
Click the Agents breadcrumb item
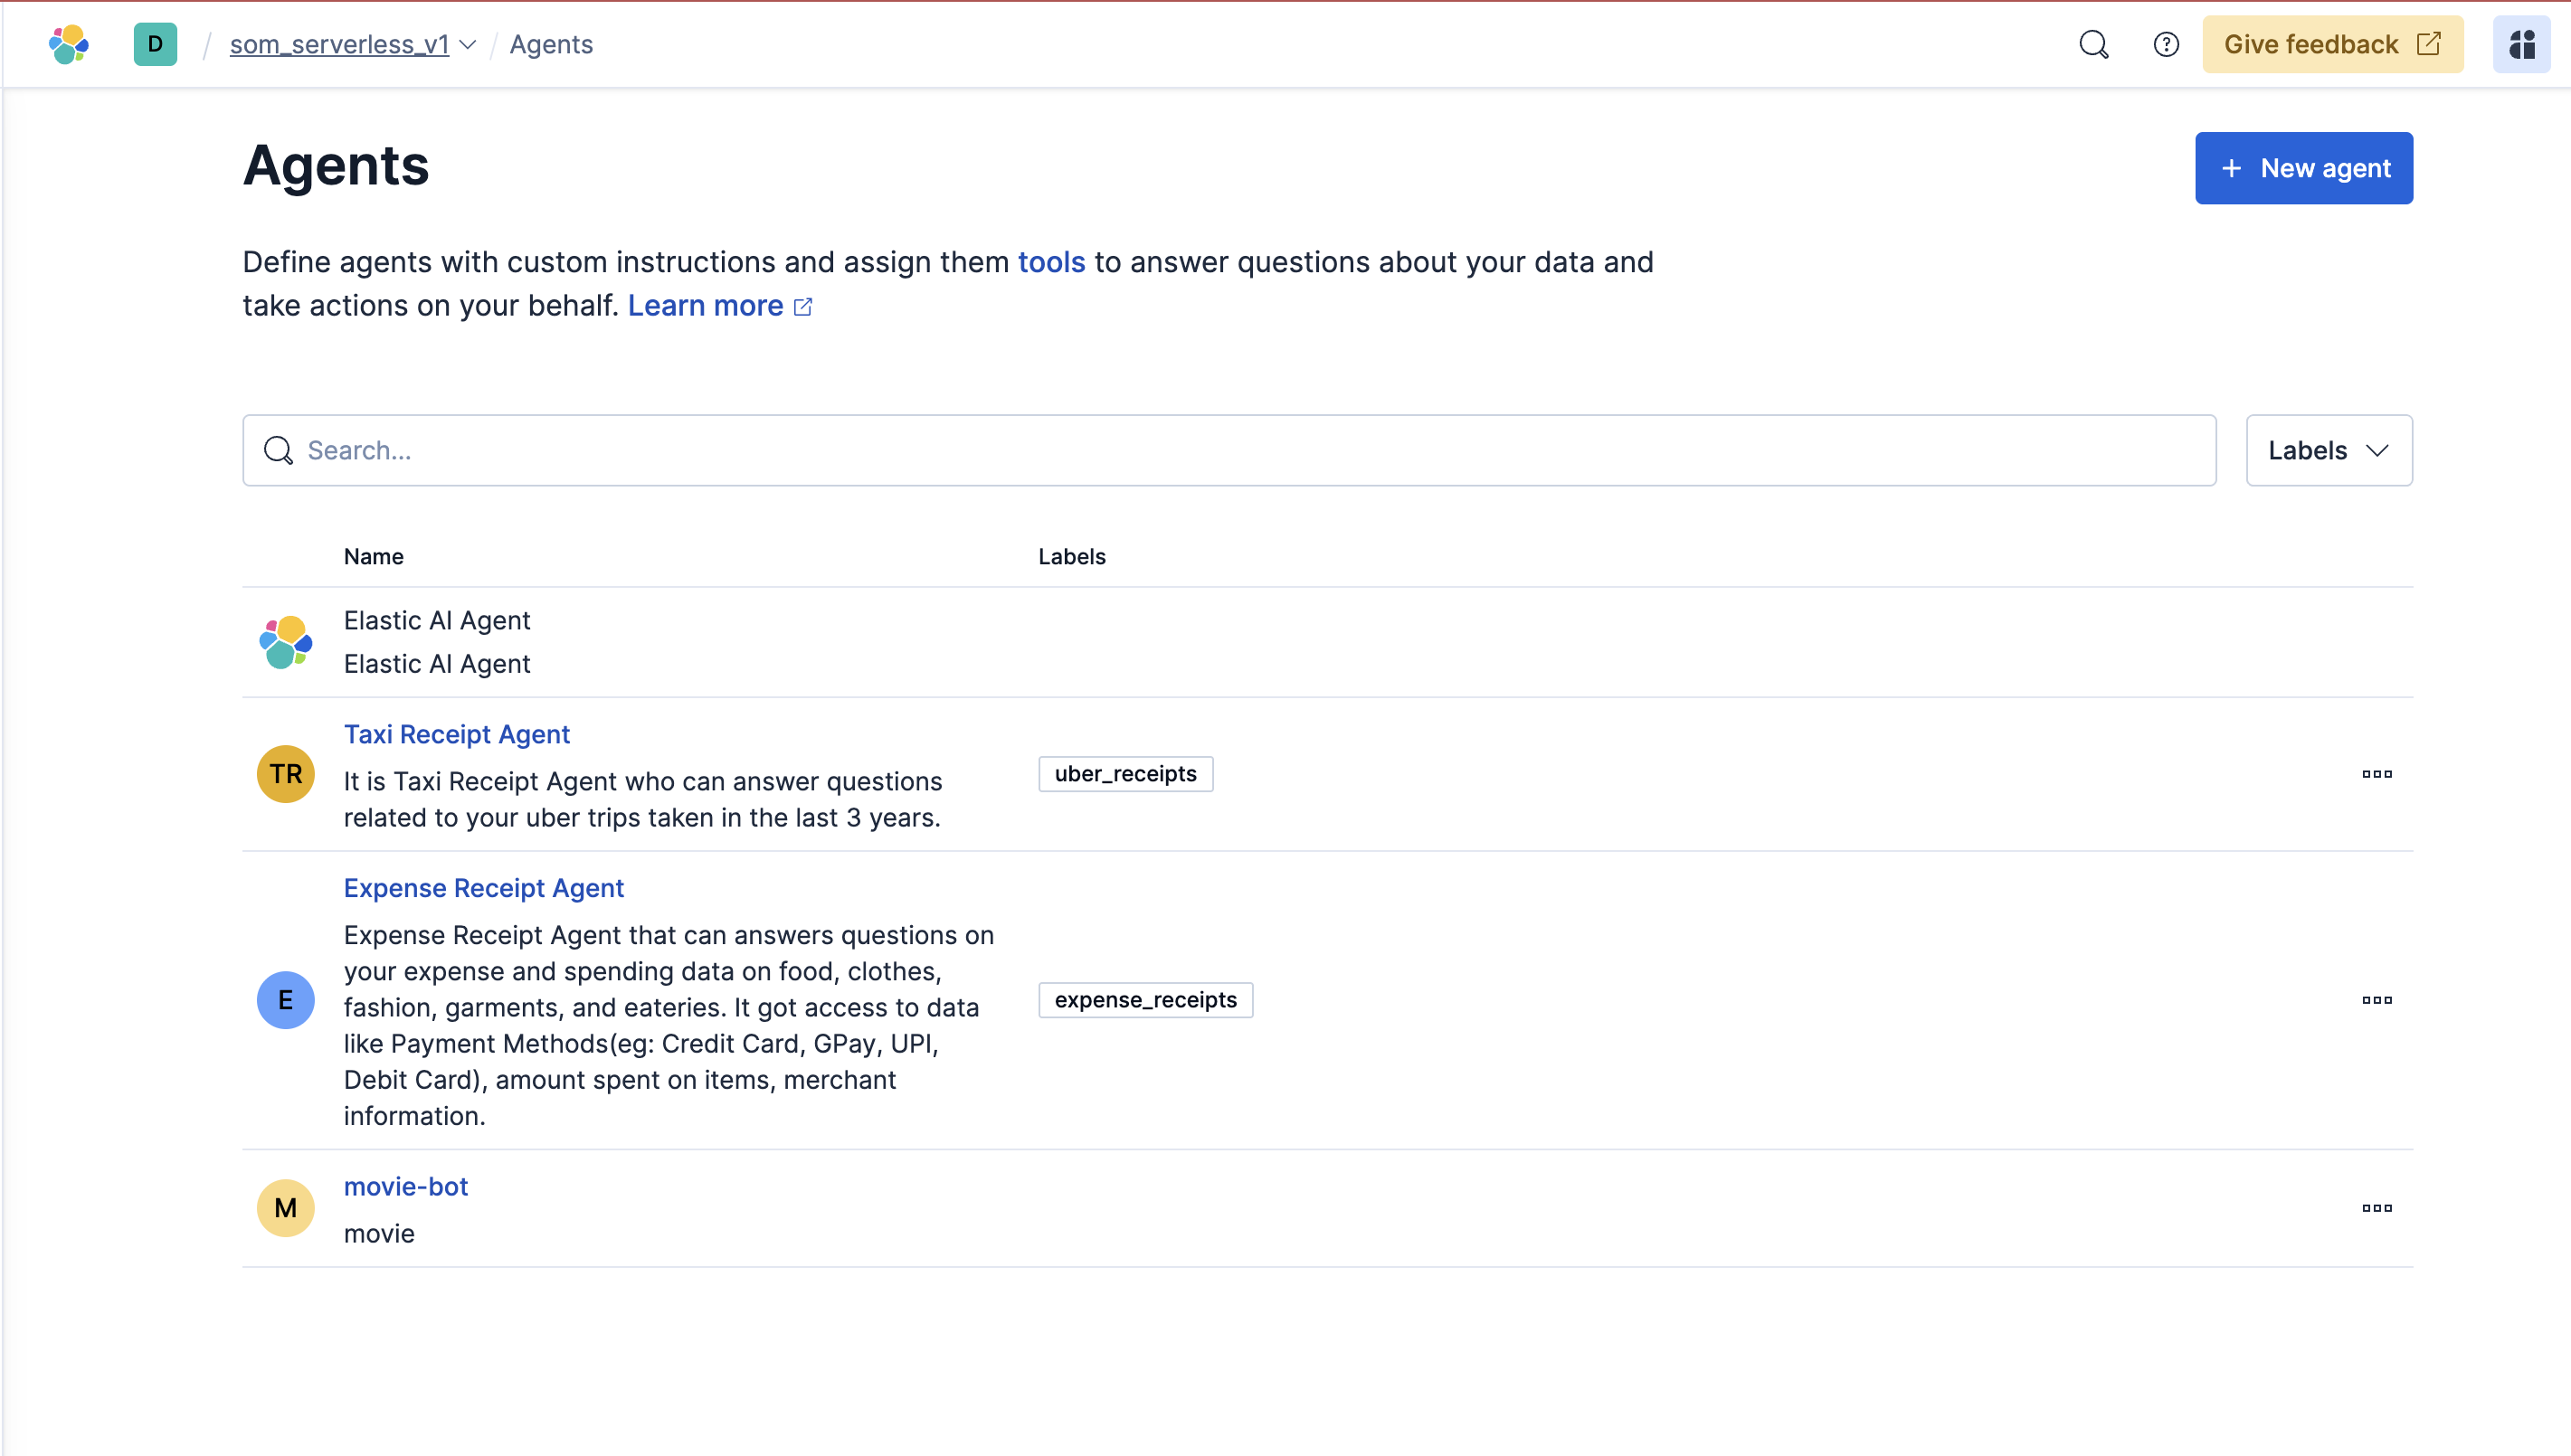pyautogui.click(x=551, y=44)
